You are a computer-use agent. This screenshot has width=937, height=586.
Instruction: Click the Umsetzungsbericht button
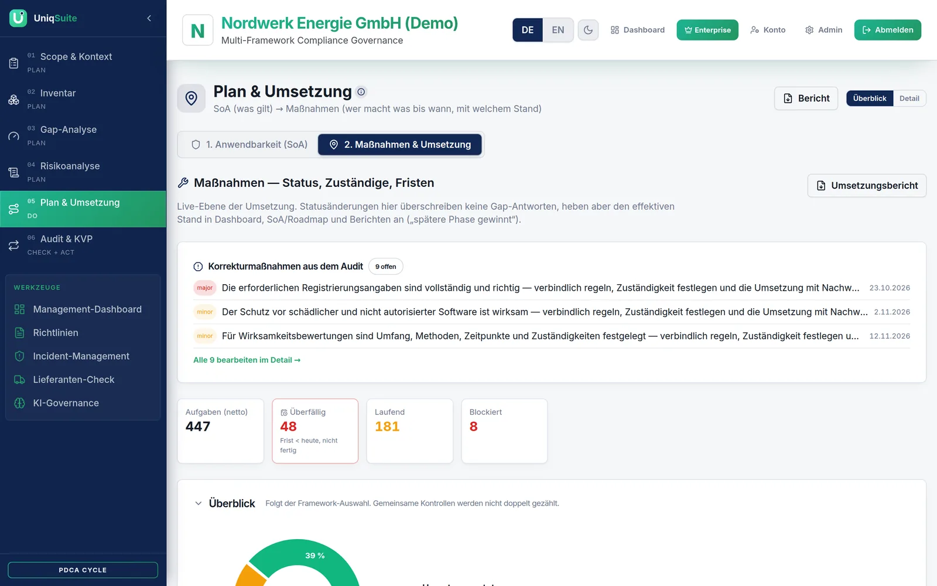(x=867, y=186)
